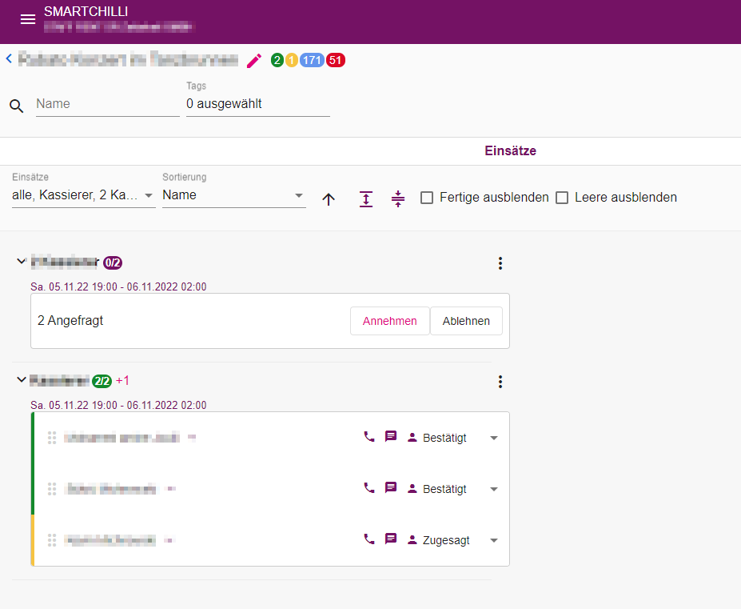Toggle sort direction with the up arrow
741x609 pixels.
tap(329, 199)
